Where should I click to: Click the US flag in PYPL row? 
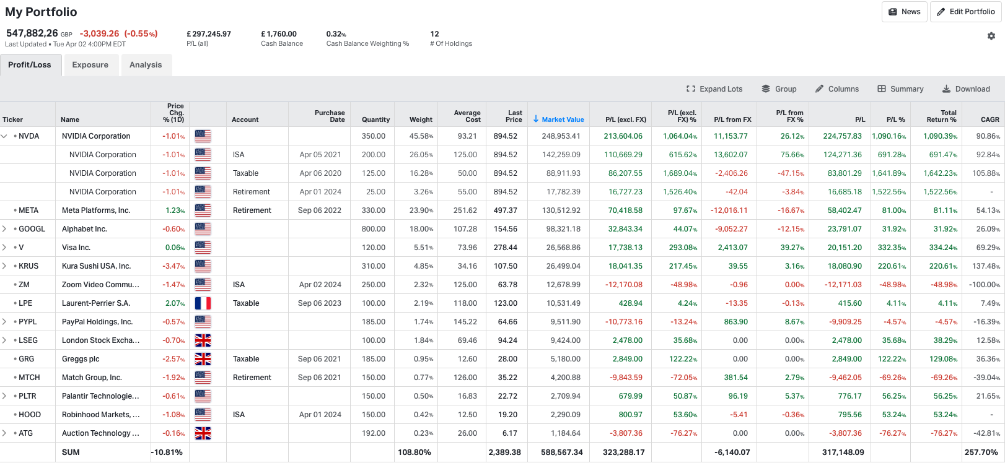[203, 322]
